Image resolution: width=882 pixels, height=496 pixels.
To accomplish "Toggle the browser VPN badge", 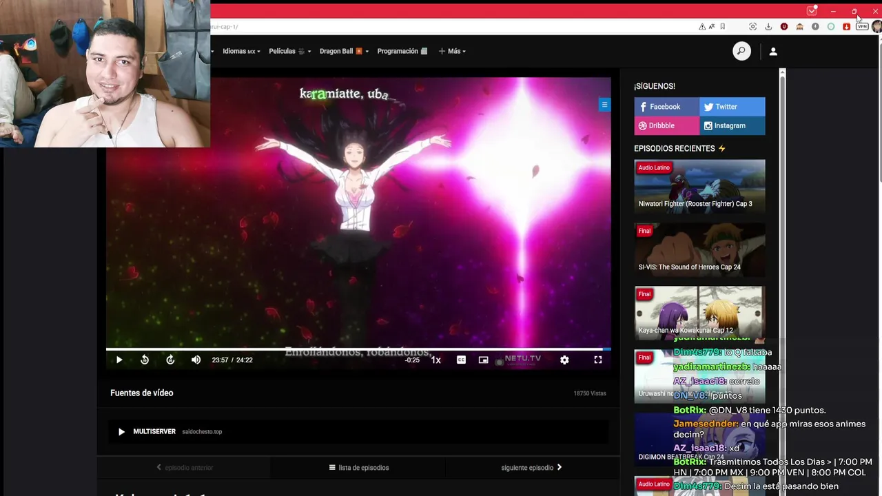I will pos(862,27).
